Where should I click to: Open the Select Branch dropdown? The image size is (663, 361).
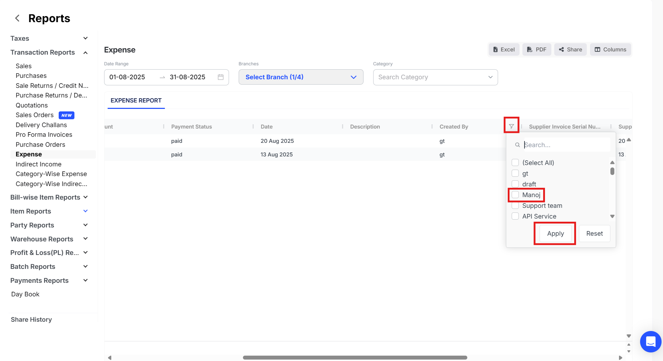[301, 77]
